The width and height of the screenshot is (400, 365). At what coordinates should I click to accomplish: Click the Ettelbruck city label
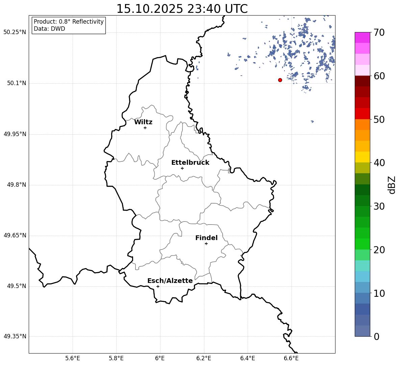point(190,163)
